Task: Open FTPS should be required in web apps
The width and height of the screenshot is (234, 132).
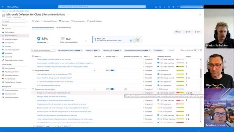Action: tap(49, 85)
